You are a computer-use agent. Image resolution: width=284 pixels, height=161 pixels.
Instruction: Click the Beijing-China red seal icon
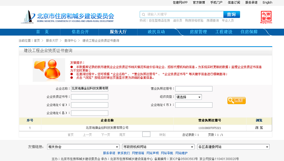(x=266, y=17)
